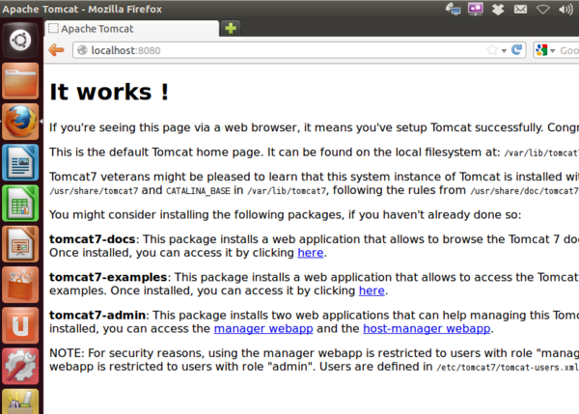Expand search engine selector dropdown
Image resolution: width=579 pixels, height=414 pixels.
click(552, 50)
